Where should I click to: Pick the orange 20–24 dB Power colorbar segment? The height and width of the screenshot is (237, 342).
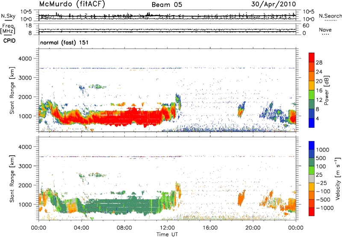(x=312, y=77)
